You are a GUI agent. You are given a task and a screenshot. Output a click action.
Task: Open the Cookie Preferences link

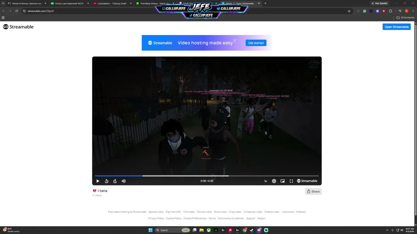pyautogui.click(x=195, y=218)
